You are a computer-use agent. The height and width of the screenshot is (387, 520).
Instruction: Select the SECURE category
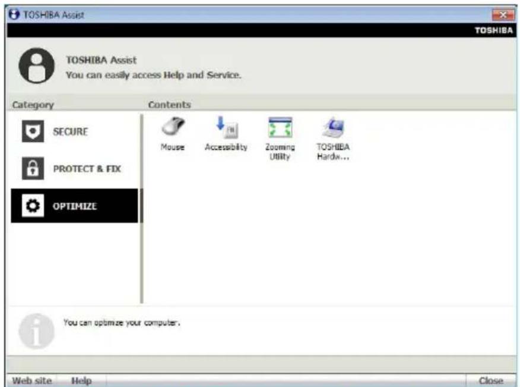click(74, 131)
